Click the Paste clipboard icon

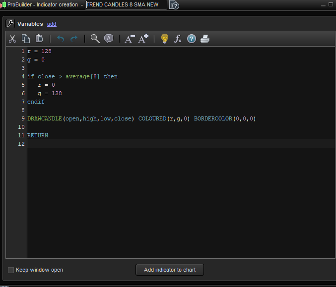[x=39, y=39]
